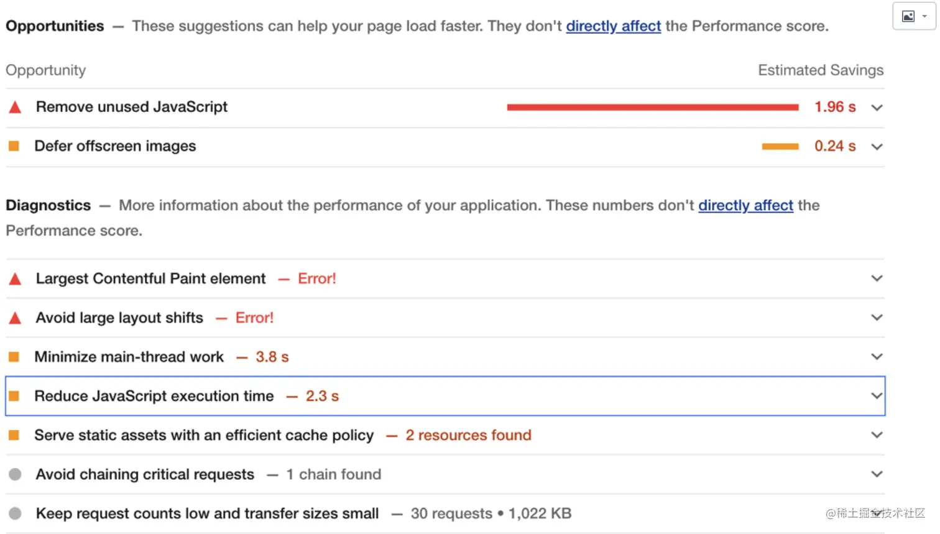
Task: Click red triangle icon beside Remove unused JavaScript
Action: [15, 108]
